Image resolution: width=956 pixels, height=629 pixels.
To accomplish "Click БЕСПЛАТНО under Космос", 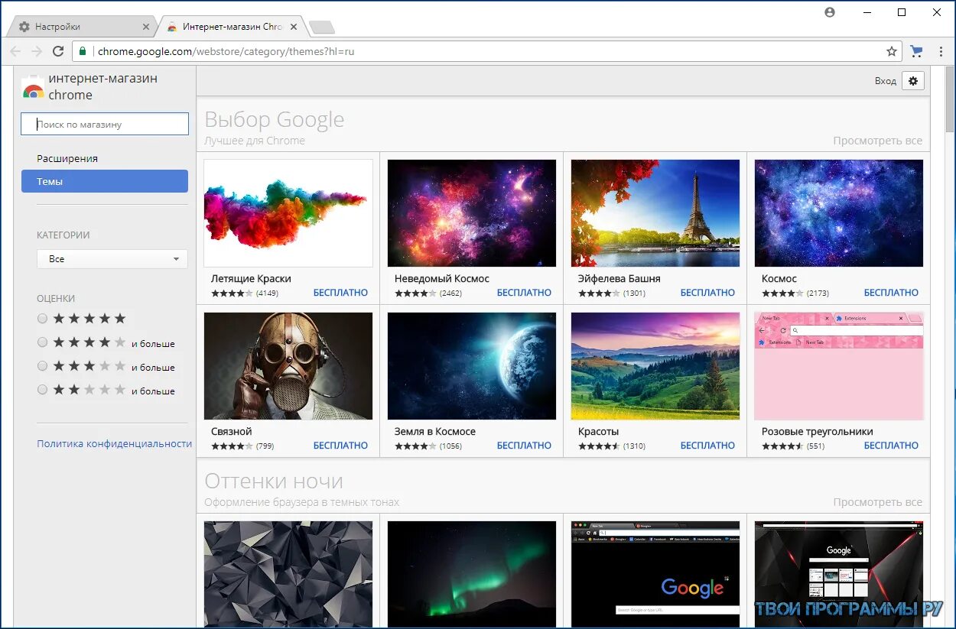I will 891,293.
